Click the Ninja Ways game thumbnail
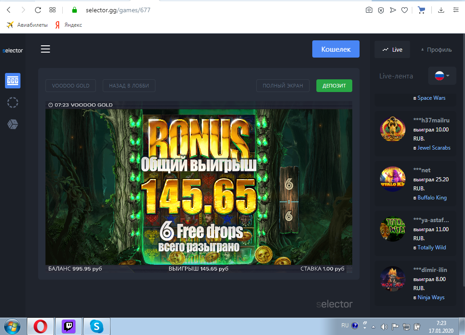 (393, 279)
